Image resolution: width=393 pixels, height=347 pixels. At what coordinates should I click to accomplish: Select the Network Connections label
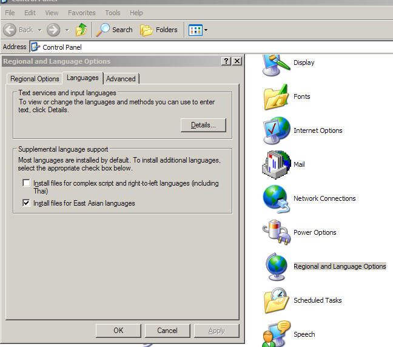pyautogui.click(x=324, y=198)
